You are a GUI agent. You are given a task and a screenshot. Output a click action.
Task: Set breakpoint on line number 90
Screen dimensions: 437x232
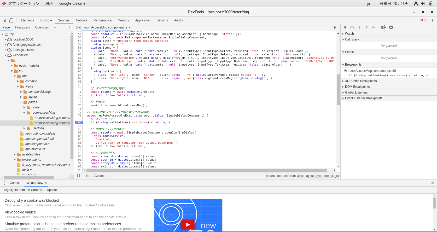click(80, 156)
